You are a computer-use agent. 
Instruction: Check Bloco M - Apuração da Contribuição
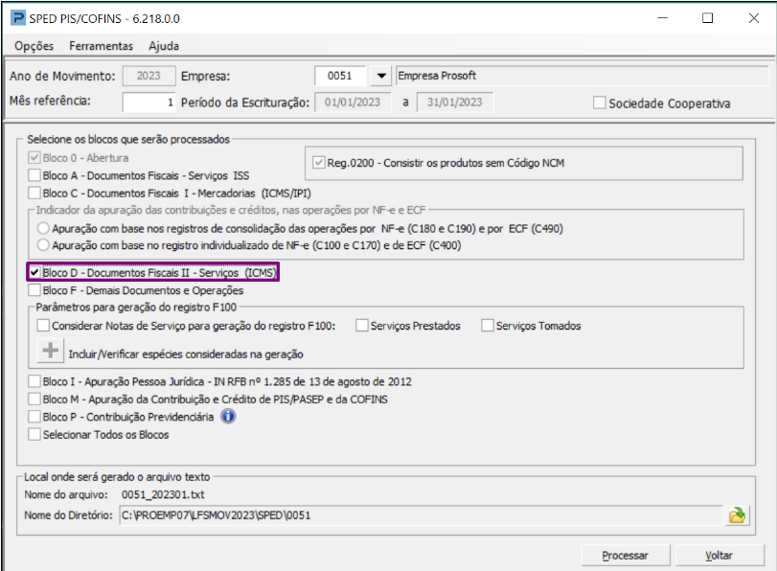34,399
